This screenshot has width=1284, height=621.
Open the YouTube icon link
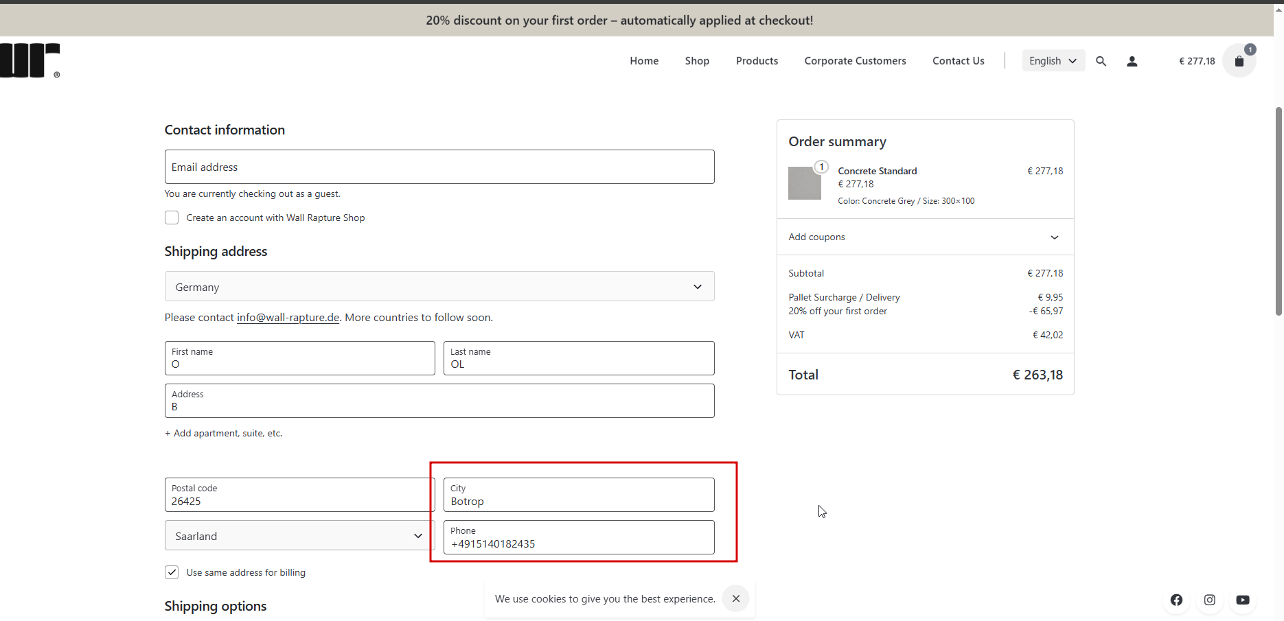1243,600
